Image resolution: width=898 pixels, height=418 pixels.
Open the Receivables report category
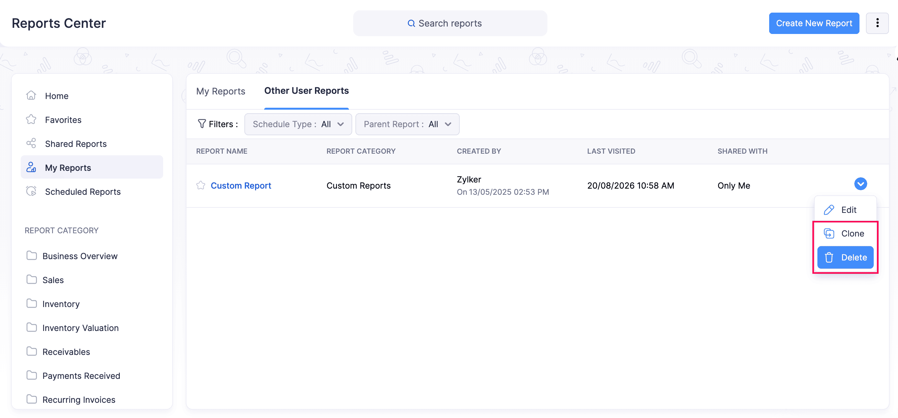pyautogui.click(x=66, y=351)
